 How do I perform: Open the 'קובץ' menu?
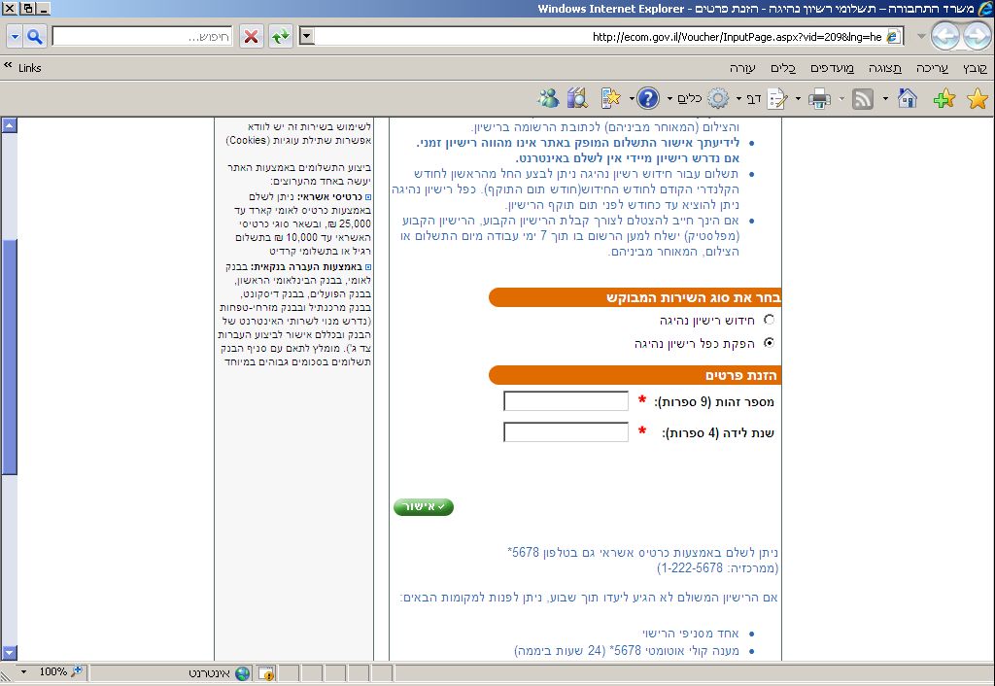974,68
